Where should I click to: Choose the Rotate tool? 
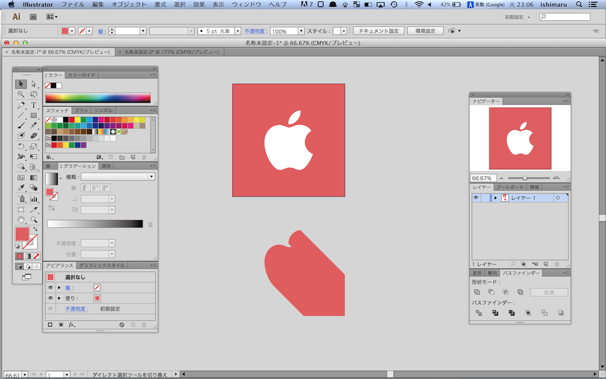(21, 146)
